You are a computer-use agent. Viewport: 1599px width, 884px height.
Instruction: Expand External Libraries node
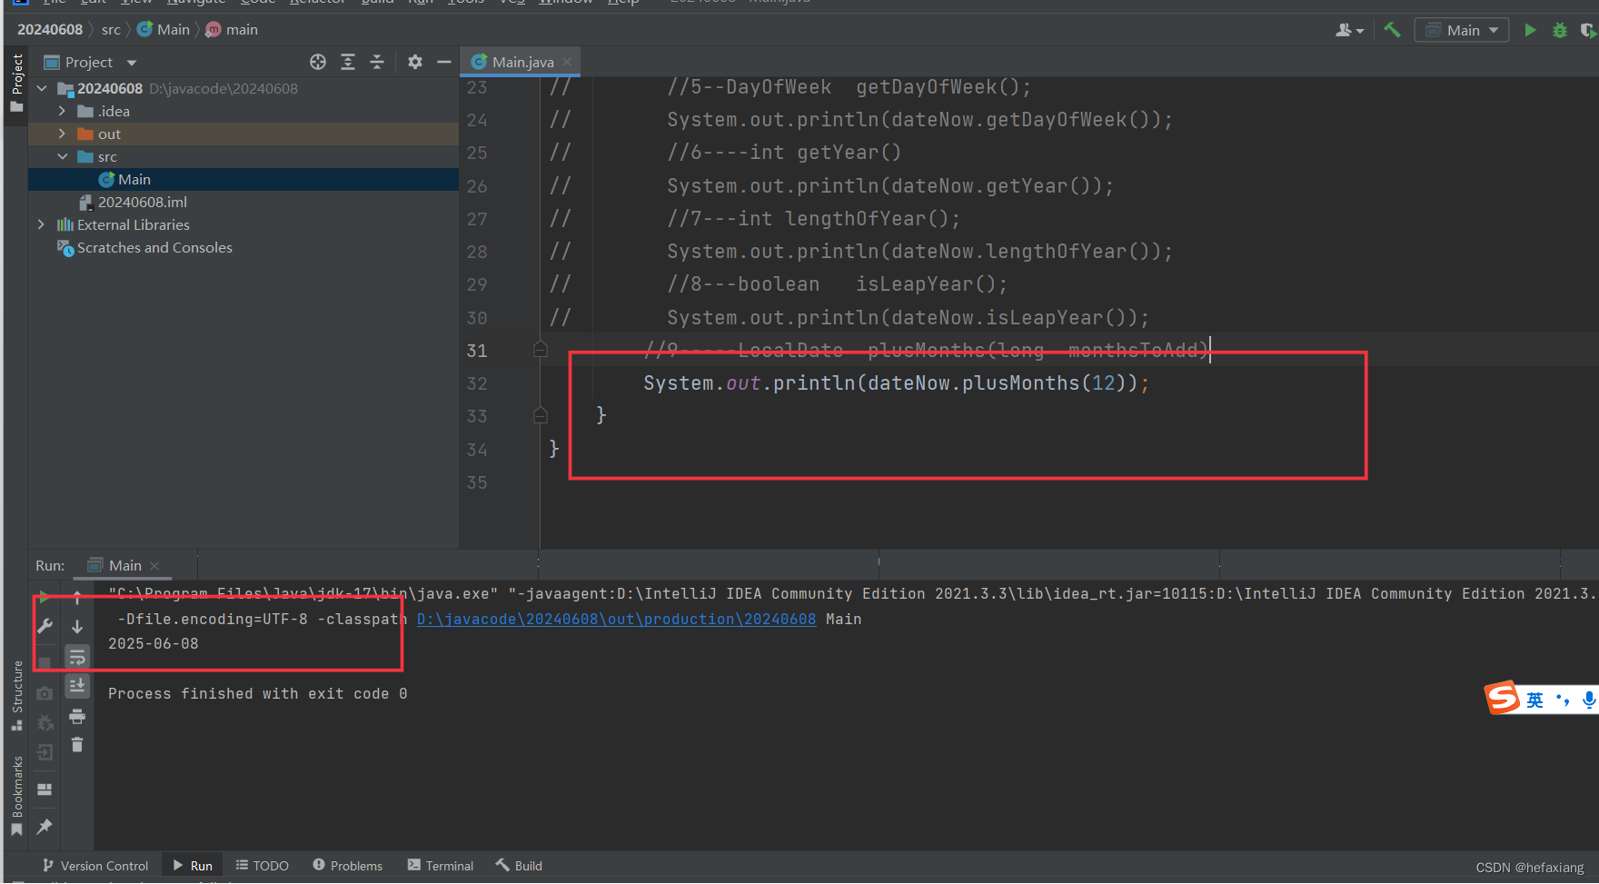tap(42, 224)
